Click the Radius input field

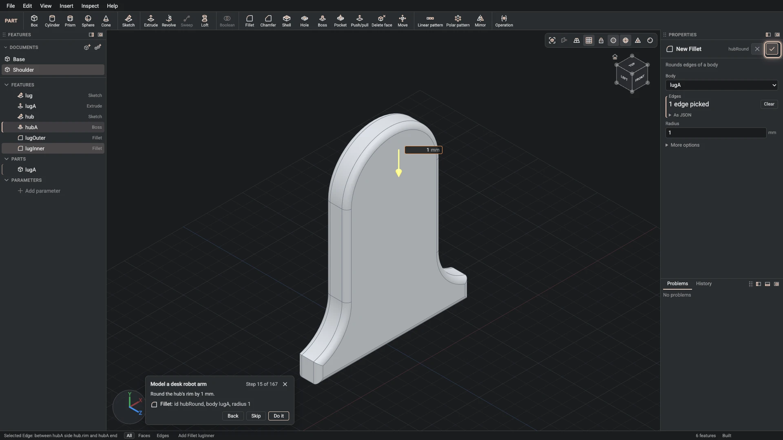(x=716, y=133)
